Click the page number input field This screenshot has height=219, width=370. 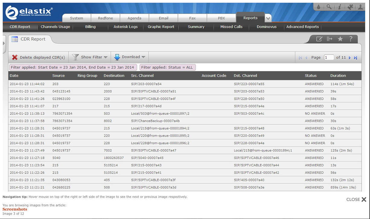(329, 57)
